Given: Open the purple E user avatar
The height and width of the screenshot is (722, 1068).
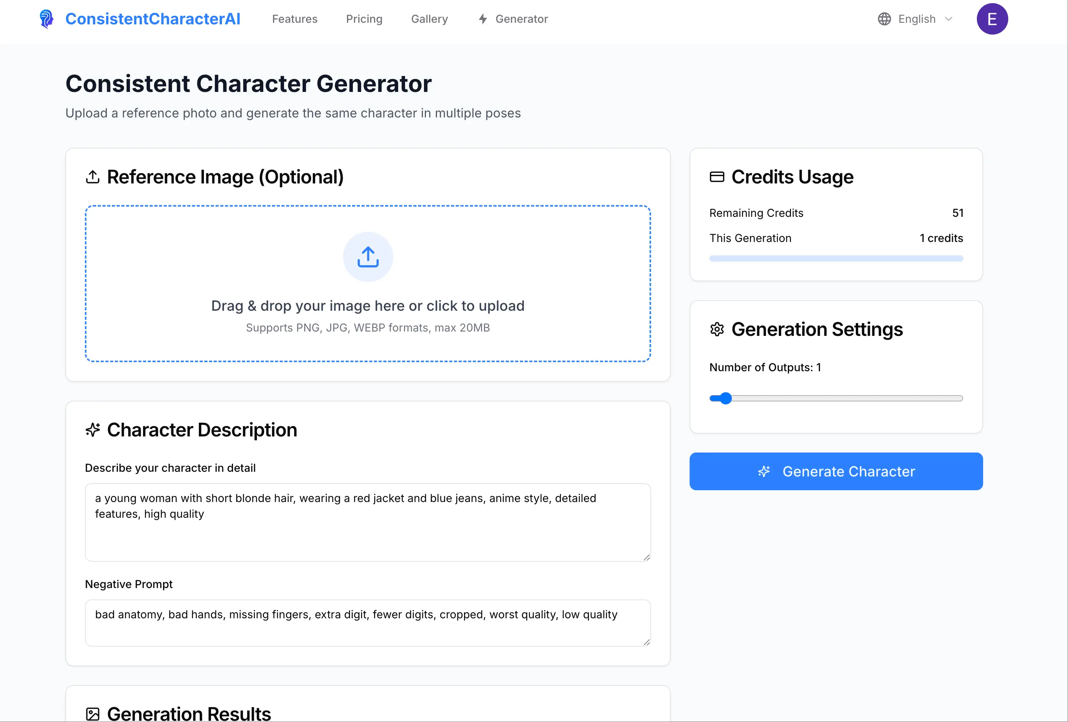Looking at the screenshot, I should click(x=992, y=19).
